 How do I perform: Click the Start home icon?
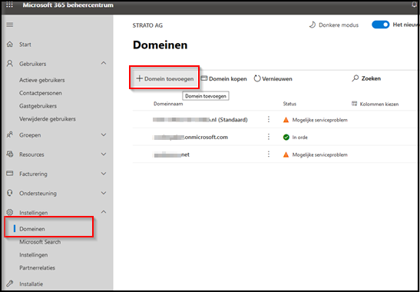[x=10, y=45]
